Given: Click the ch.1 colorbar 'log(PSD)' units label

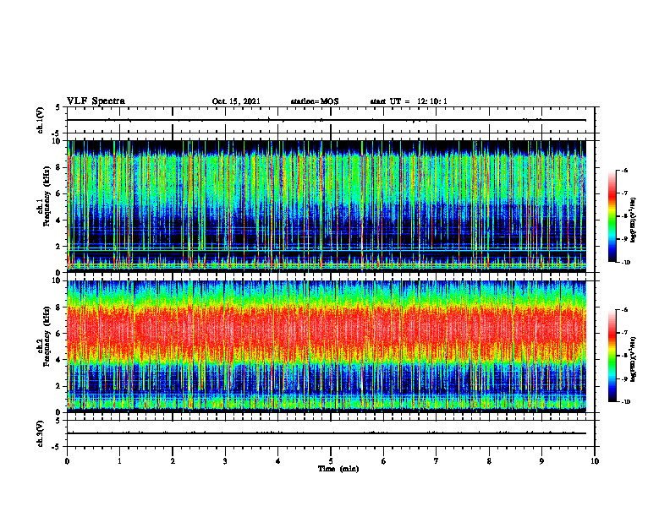Looking at the screenshot, I should [634, 220].
